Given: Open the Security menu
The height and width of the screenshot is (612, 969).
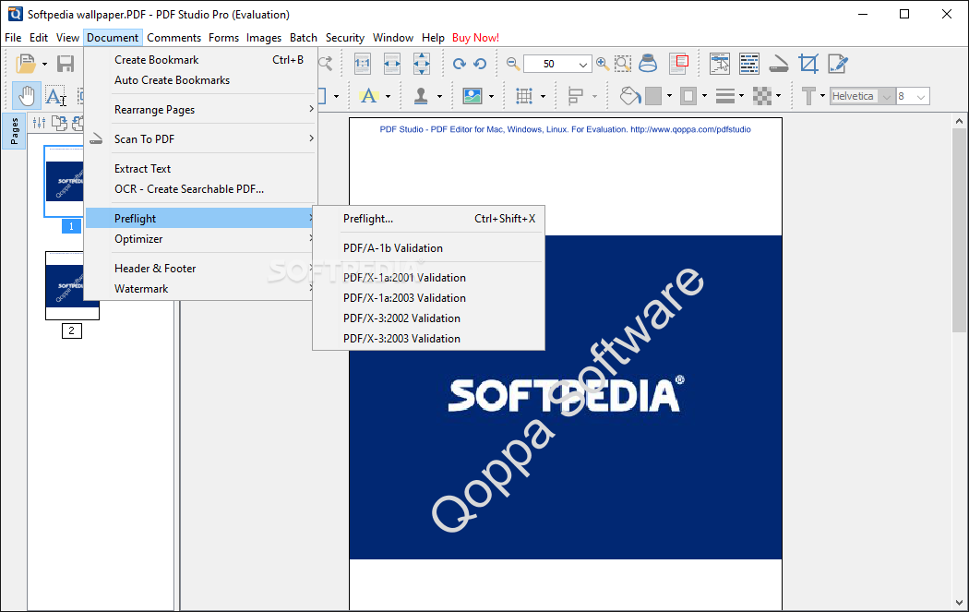Looking at the screenshot, I should [345, 38].
